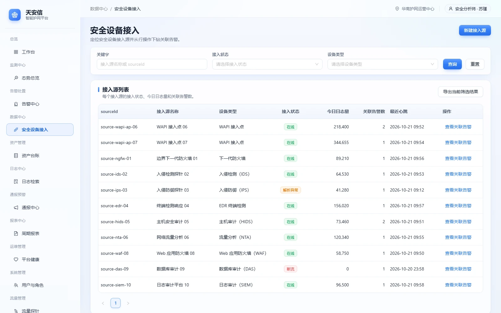Click 查看关联告警 for source-edr-04

click(x=458, y=206)
